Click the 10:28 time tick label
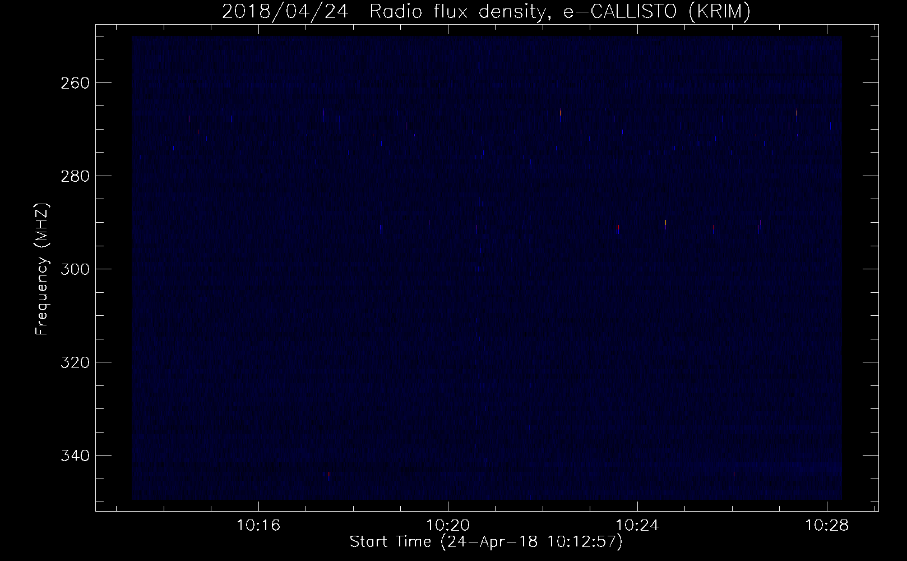This screenshot has width=907, height=561. pyautogui.click(x=827, y=526)
